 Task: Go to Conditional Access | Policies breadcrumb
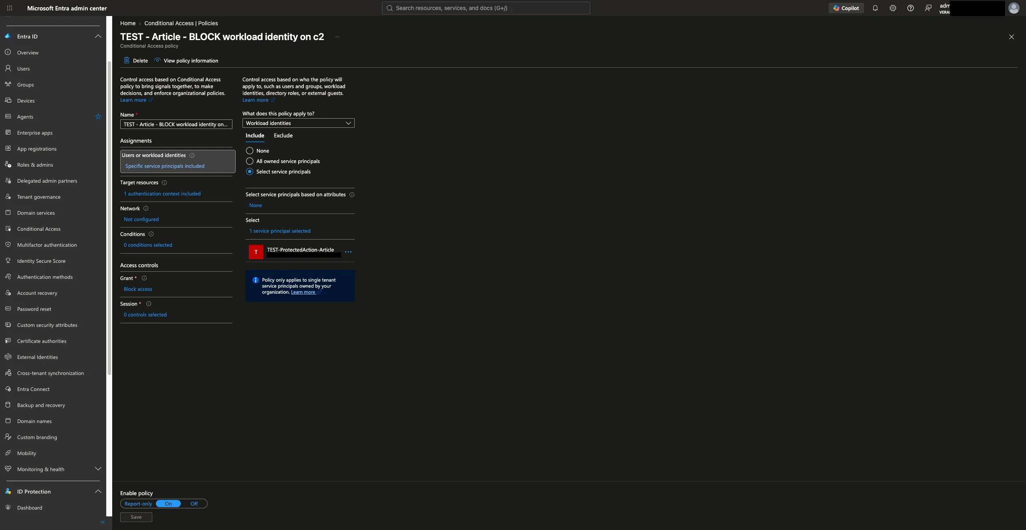click(x=181, y=23)
